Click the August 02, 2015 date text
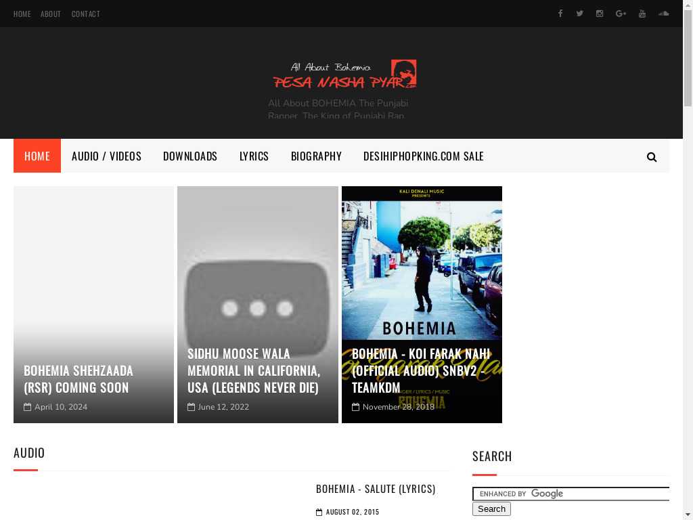This screenshot has width=693, height=520. (x=353, y=512)
